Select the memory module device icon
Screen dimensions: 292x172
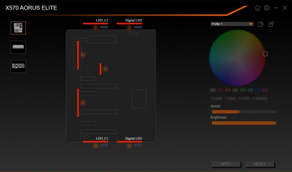point(18,47)
